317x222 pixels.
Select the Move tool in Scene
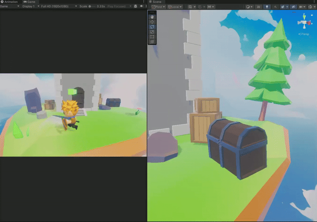152,22
